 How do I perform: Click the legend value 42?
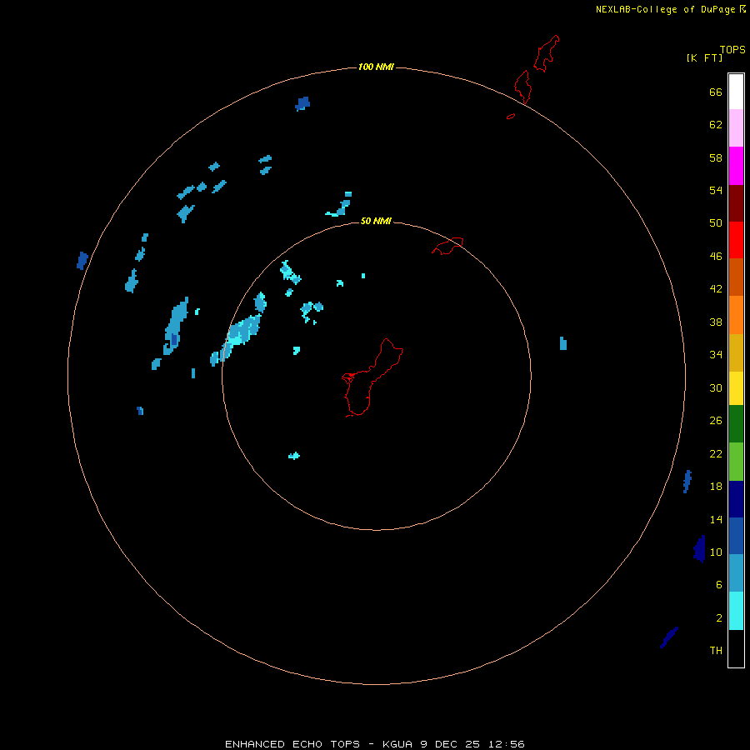coord(716,289)
